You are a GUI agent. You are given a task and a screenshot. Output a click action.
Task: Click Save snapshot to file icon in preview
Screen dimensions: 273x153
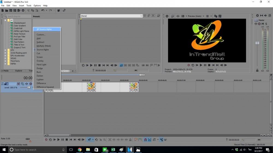point(220,16)
